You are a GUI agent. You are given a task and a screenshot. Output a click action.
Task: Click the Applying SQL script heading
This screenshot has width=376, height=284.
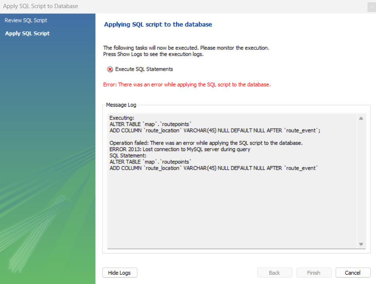point(158,24)
